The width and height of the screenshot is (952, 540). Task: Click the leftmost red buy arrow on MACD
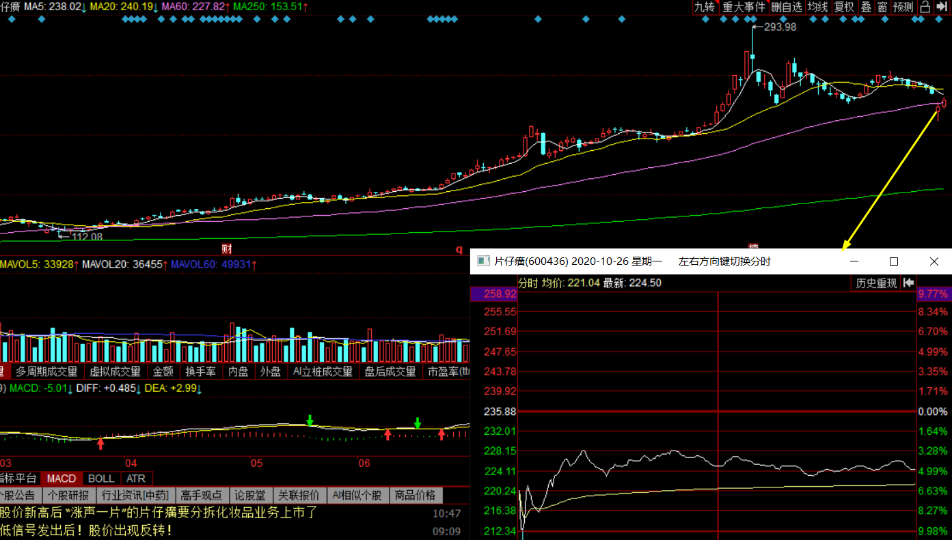coord(100,444)
